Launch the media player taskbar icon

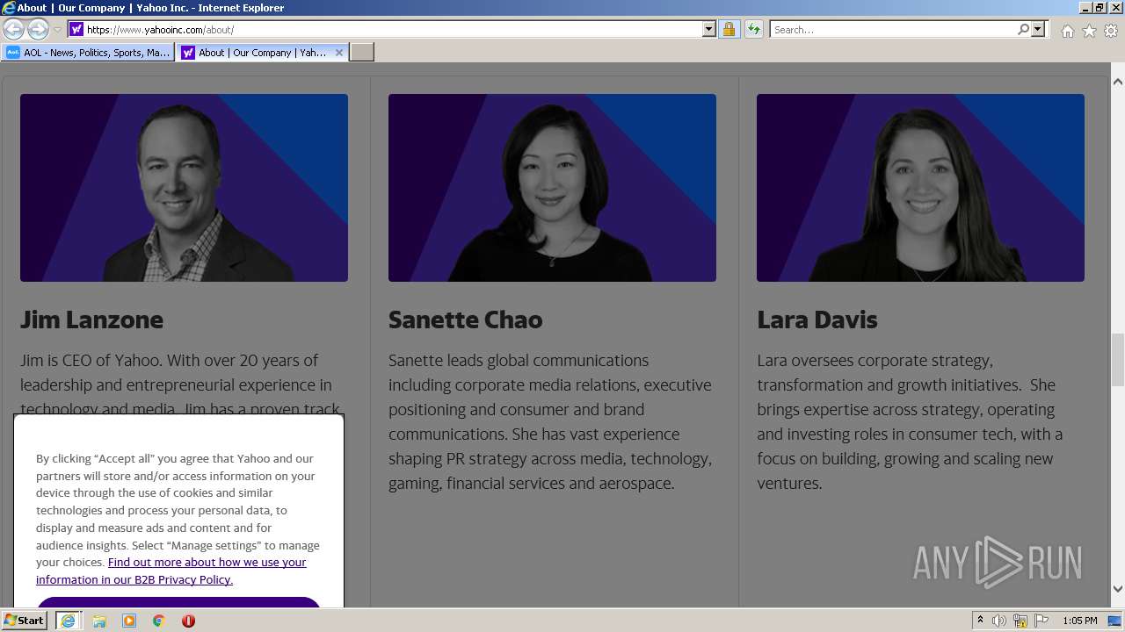(x=129, y=621)
